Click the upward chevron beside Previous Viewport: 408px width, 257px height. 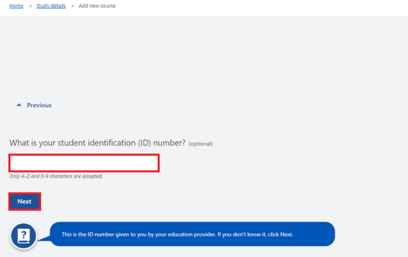click(x=19, y=105)
